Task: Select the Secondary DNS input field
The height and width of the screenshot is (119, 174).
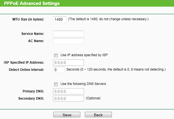Action: [x=68, y=99]
